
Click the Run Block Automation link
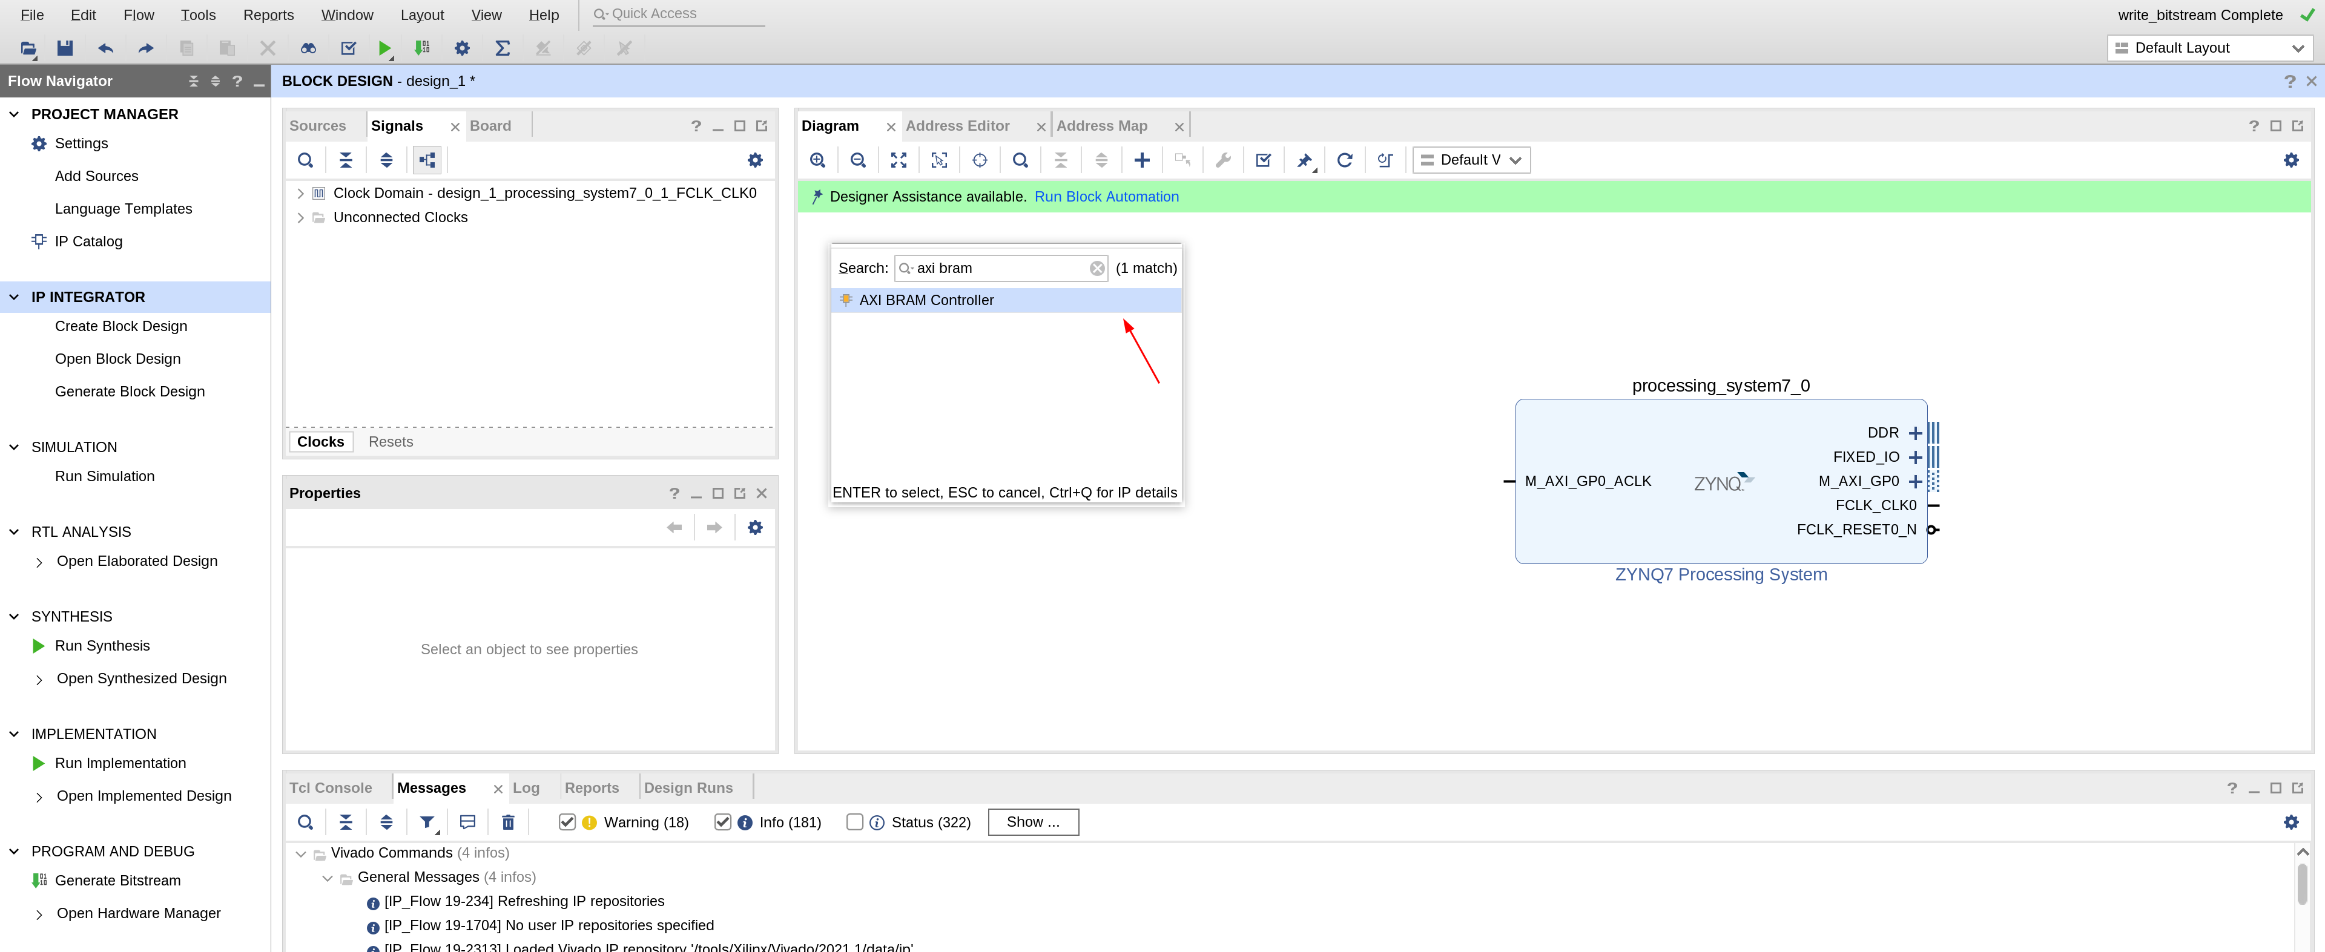pyautogui.click(x=1106, y=197)
